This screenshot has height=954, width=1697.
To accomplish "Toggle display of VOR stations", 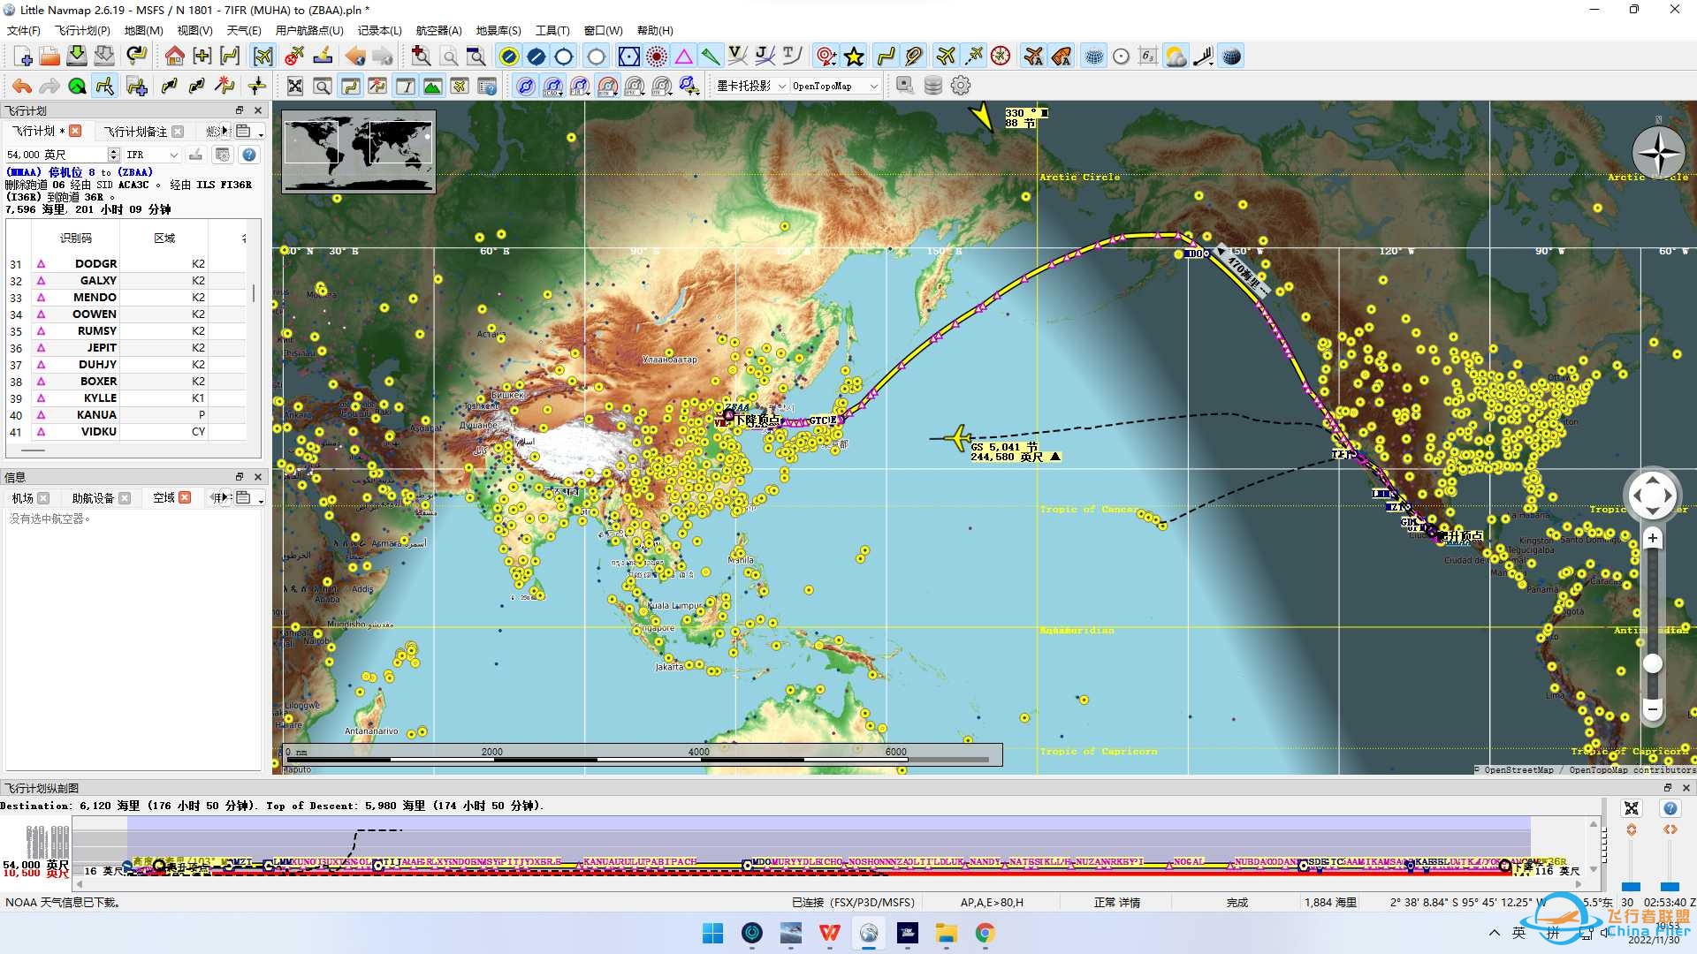I will click(x=628, y=57).
